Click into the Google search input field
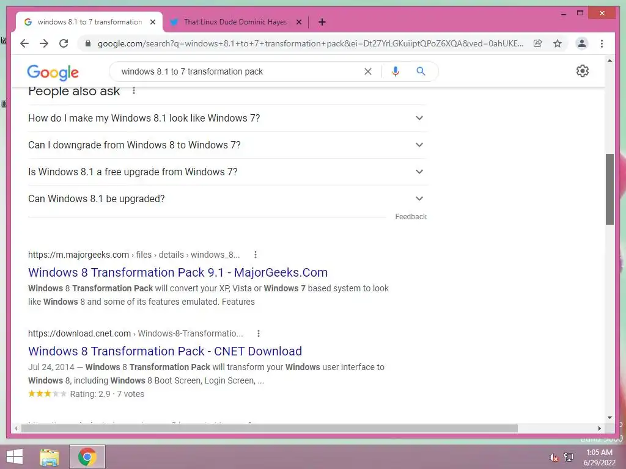626x469 pixels. (240, 71)
